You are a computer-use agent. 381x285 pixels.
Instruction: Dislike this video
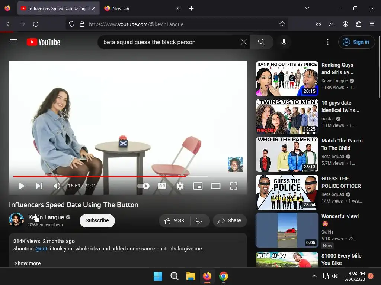coord(199,220)
